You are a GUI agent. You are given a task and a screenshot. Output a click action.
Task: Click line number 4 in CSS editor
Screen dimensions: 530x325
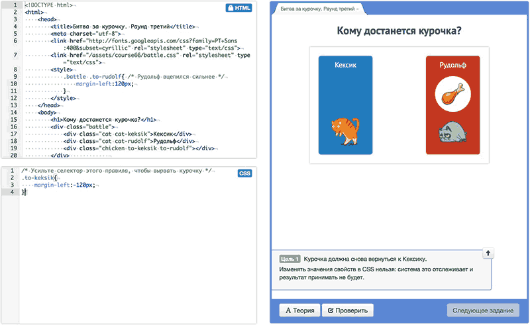coord(13,192)
